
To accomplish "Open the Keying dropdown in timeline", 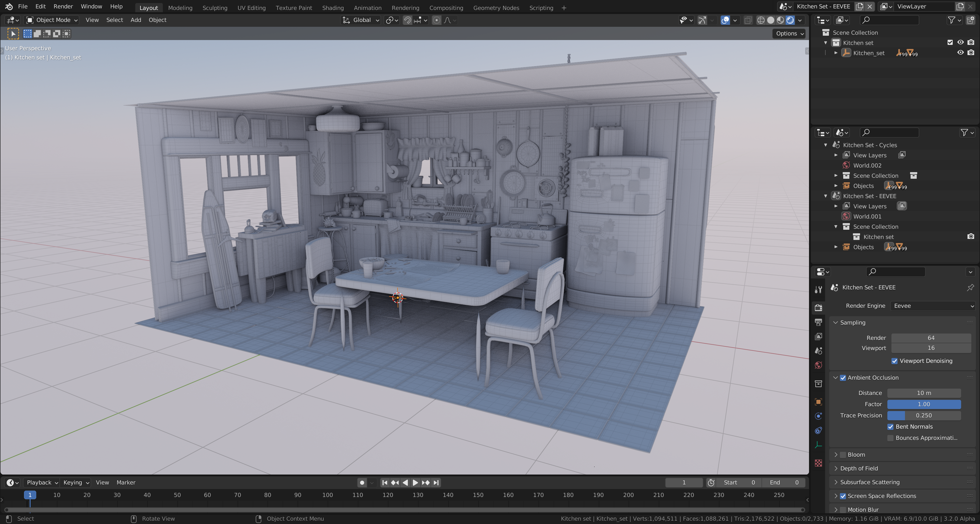I will click(76, 483).
